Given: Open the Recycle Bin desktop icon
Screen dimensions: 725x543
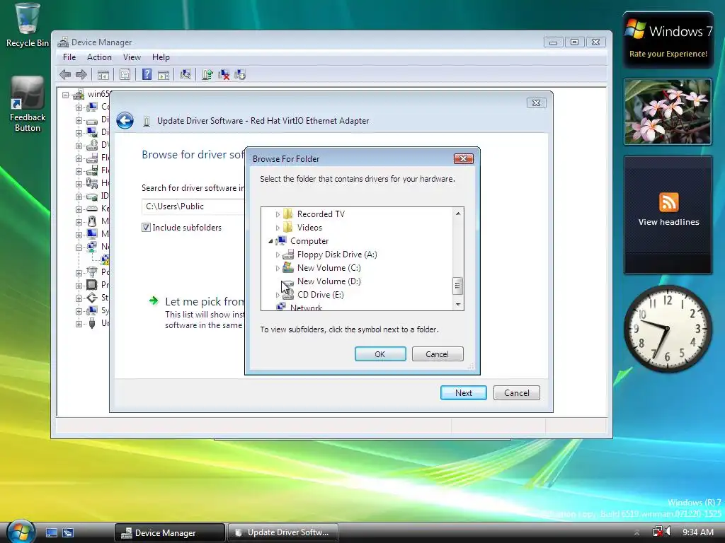Looking at the screenshot, I should [28, 25].
